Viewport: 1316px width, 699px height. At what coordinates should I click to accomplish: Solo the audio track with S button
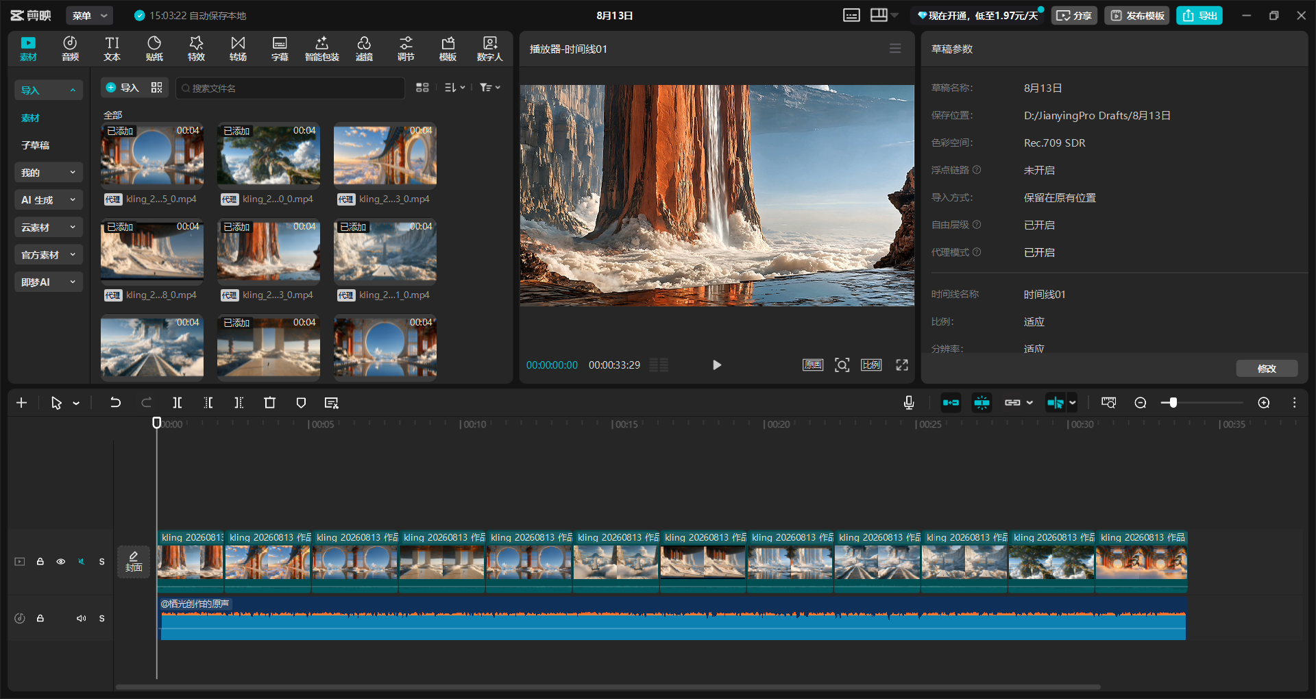click(102, 618)
